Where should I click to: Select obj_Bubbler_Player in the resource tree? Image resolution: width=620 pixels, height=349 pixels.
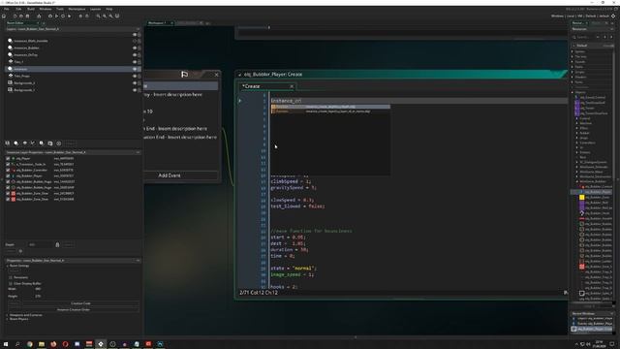tap(597, 192)
